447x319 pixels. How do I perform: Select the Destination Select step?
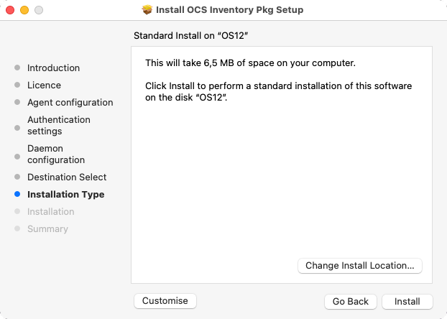coord(67,177)
